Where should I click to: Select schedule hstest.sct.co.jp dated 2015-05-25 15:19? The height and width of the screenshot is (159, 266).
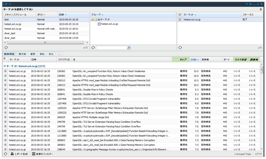click(46, 24)
